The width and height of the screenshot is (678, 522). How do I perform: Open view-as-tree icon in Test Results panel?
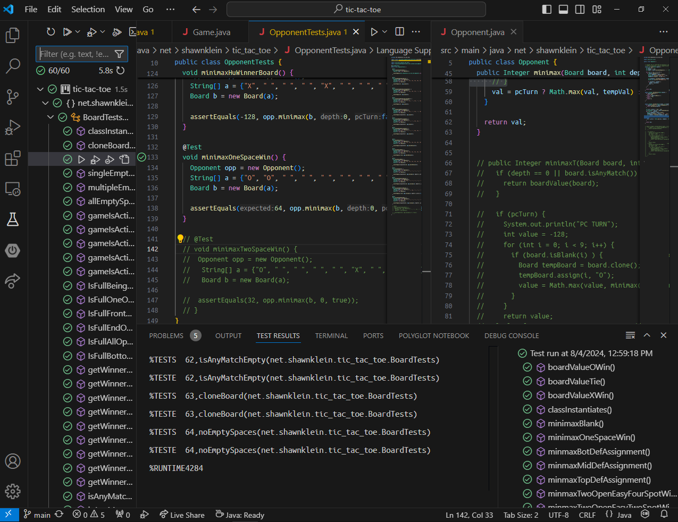point(631,335)
